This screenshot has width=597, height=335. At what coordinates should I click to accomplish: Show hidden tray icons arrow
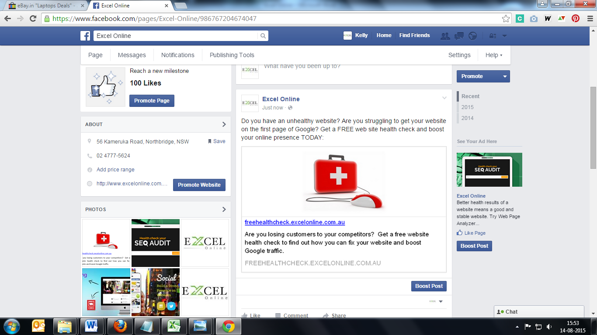click(x=517, y=326)
